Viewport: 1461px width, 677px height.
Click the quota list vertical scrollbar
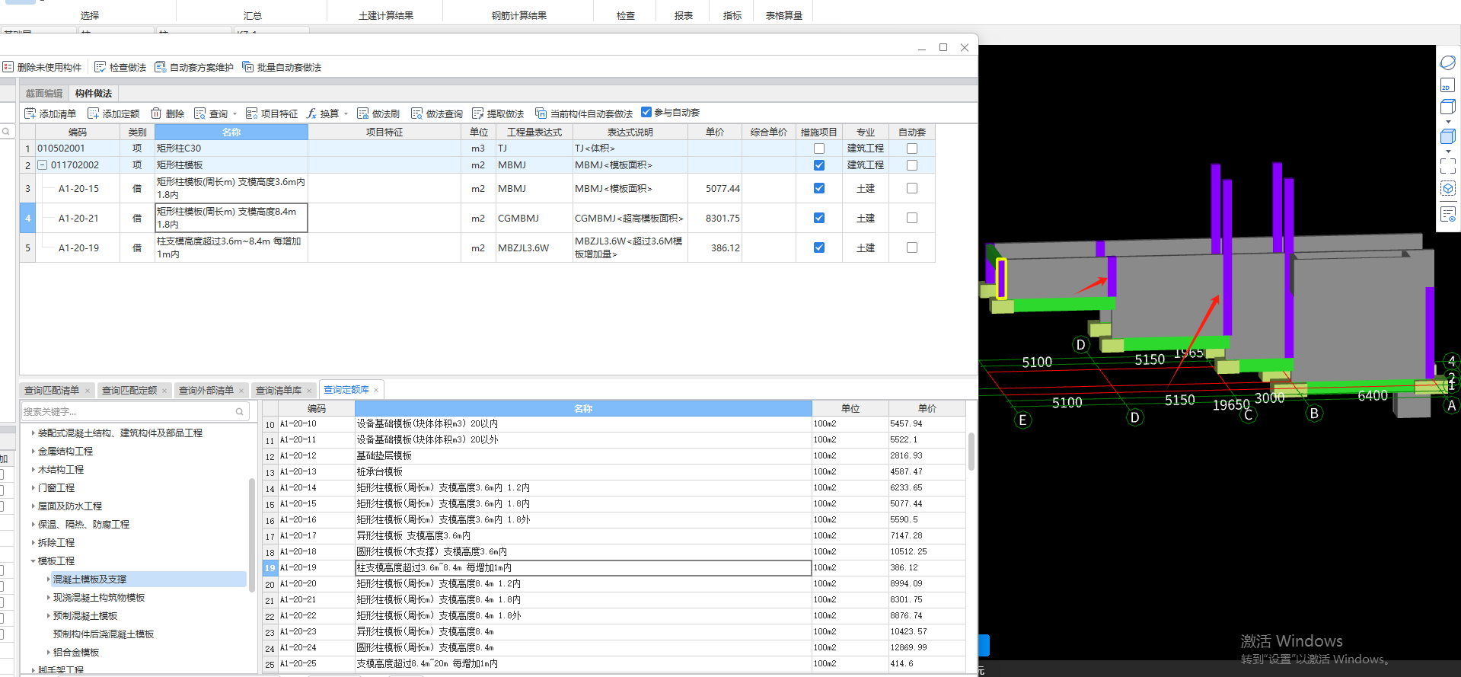tap(971, 452)
